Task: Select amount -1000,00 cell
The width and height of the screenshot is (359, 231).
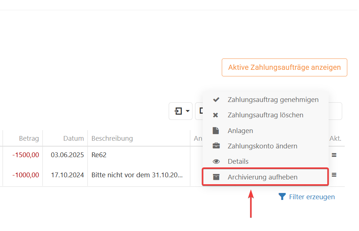Action: tap(26, 175)
